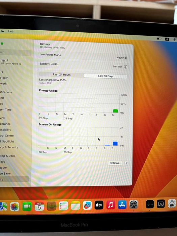Select Network in the sidebar

3,84
